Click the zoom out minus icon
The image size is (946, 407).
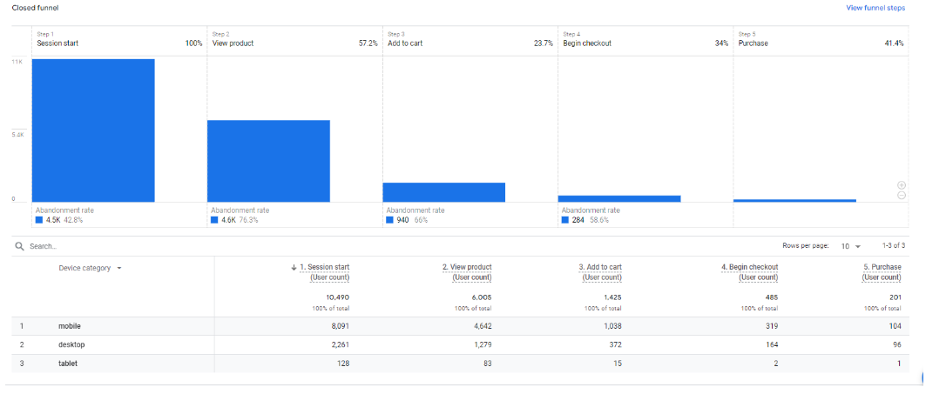[902, 195]
